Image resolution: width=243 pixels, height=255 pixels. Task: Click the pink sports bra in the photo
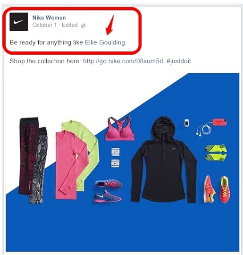(x=119, y=128)
